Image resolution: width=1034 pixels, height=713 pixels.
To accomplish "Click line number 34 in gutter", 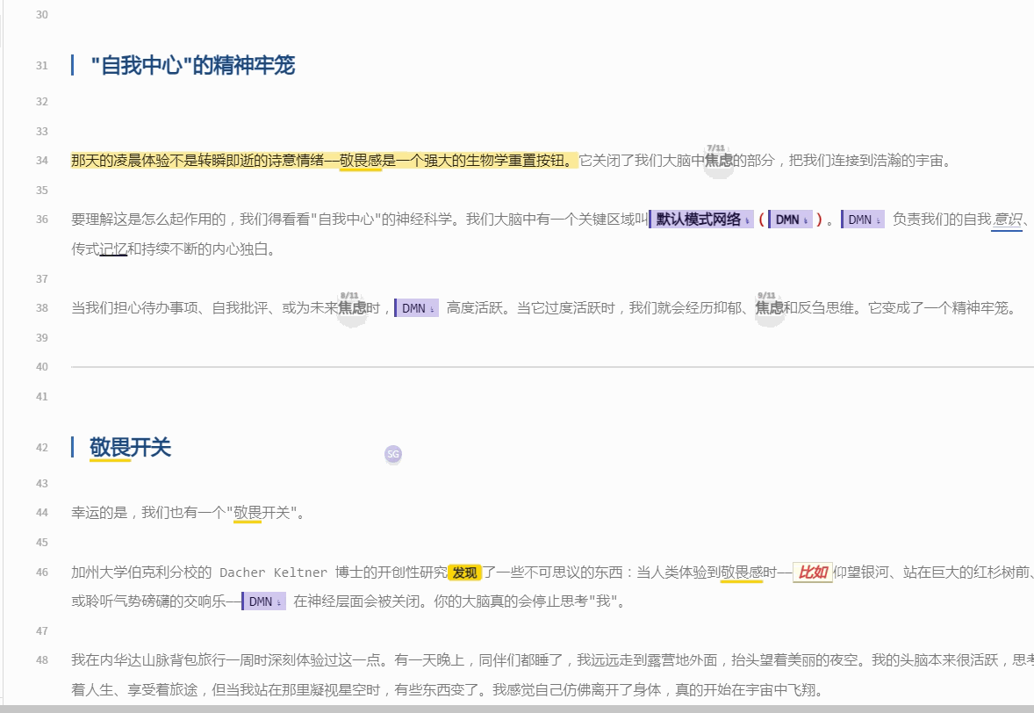I will (x=42, y=161).
